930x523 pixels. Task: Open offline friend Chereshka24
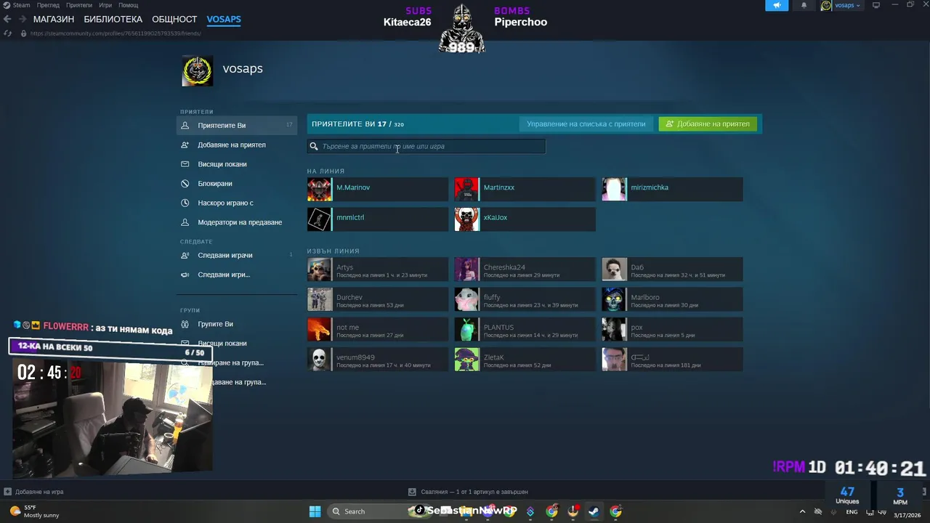click(x=525, y=269)
